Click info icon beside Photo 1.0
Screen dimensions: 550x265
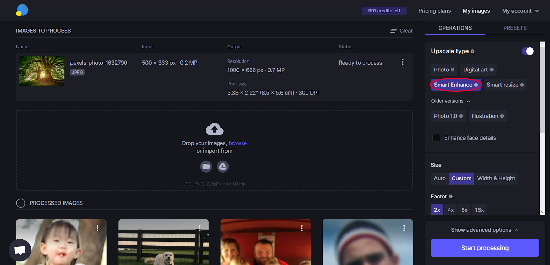pyautogui.click(x=461, y=116)
